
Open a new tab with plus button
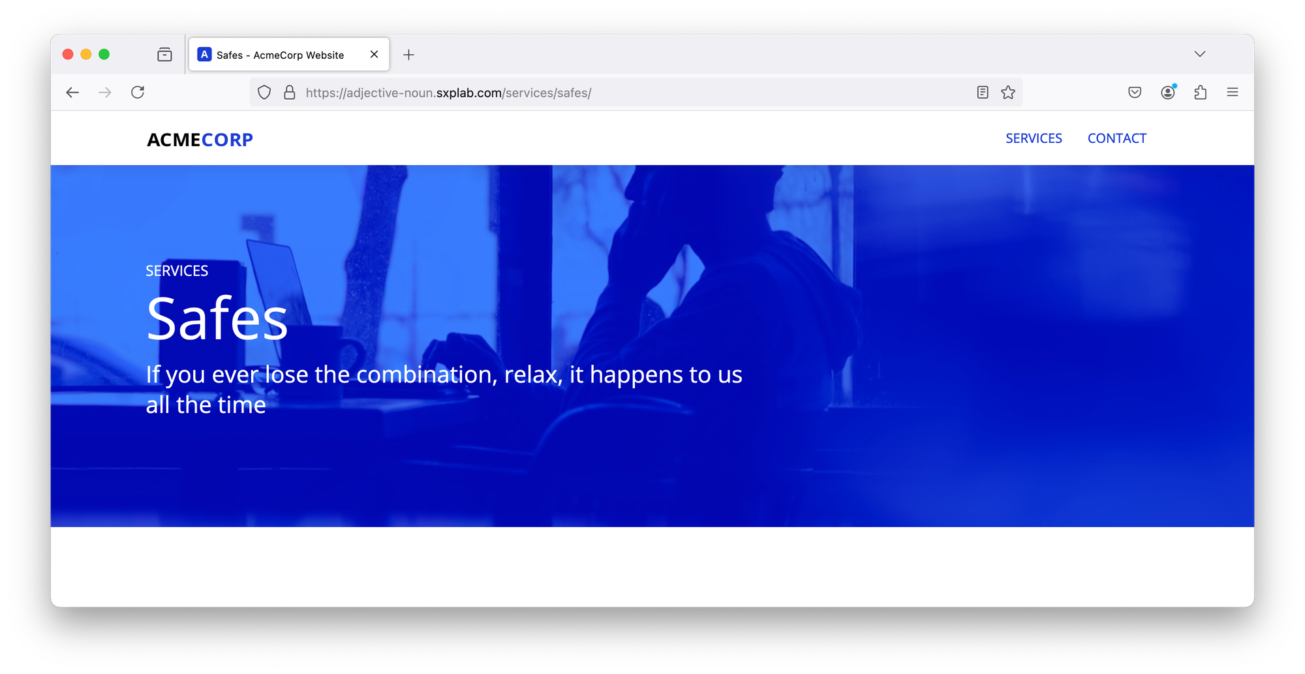408,55
